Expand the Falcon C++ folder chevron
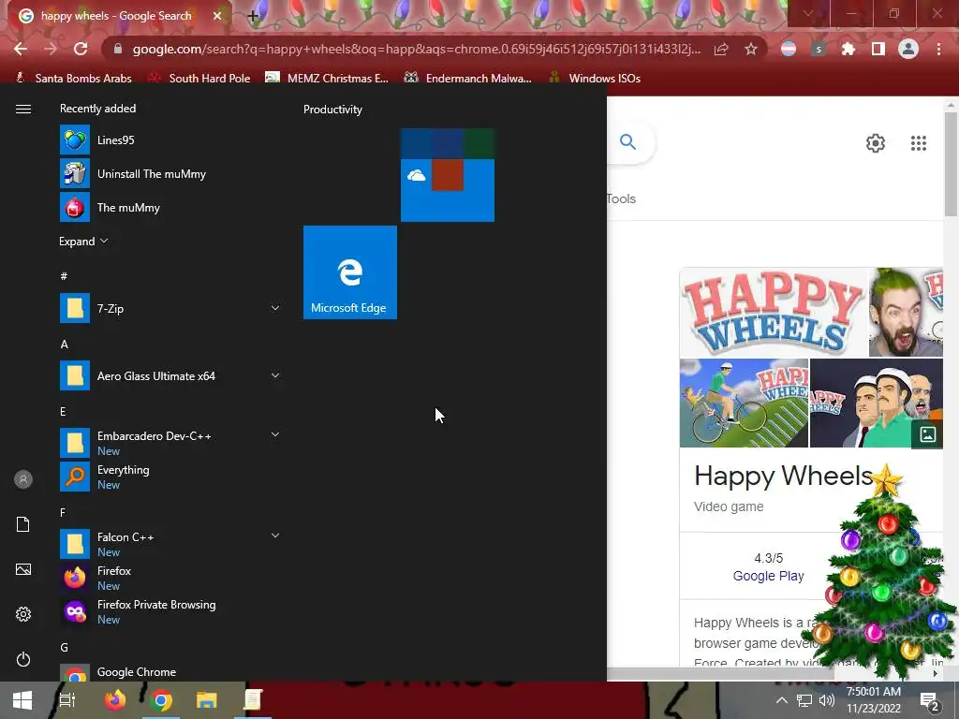The width and height of the screenshot is (959, 719). (x=275, y=536)
